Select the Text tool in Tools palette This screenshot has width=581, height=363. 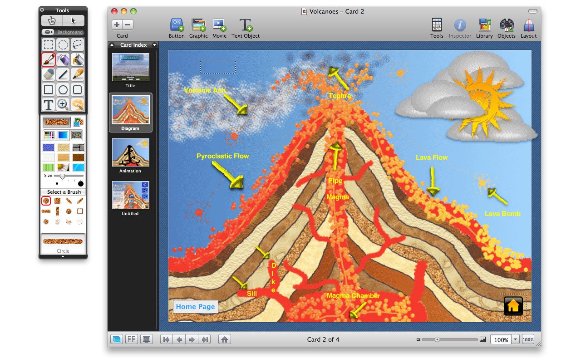[49, 104]
